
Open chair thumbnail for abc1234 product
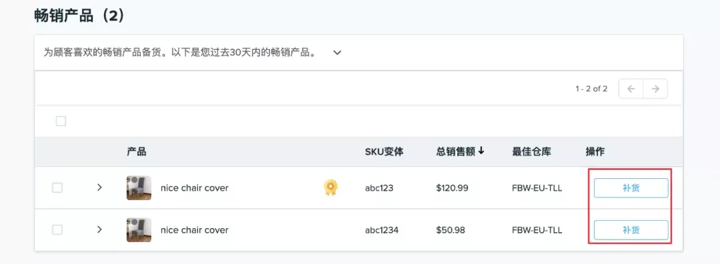tap(139, 230)
